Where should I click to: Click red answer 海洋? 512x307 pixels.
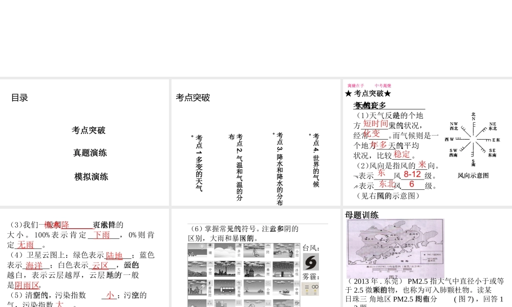pyautogui.click(x=34, y=265)
